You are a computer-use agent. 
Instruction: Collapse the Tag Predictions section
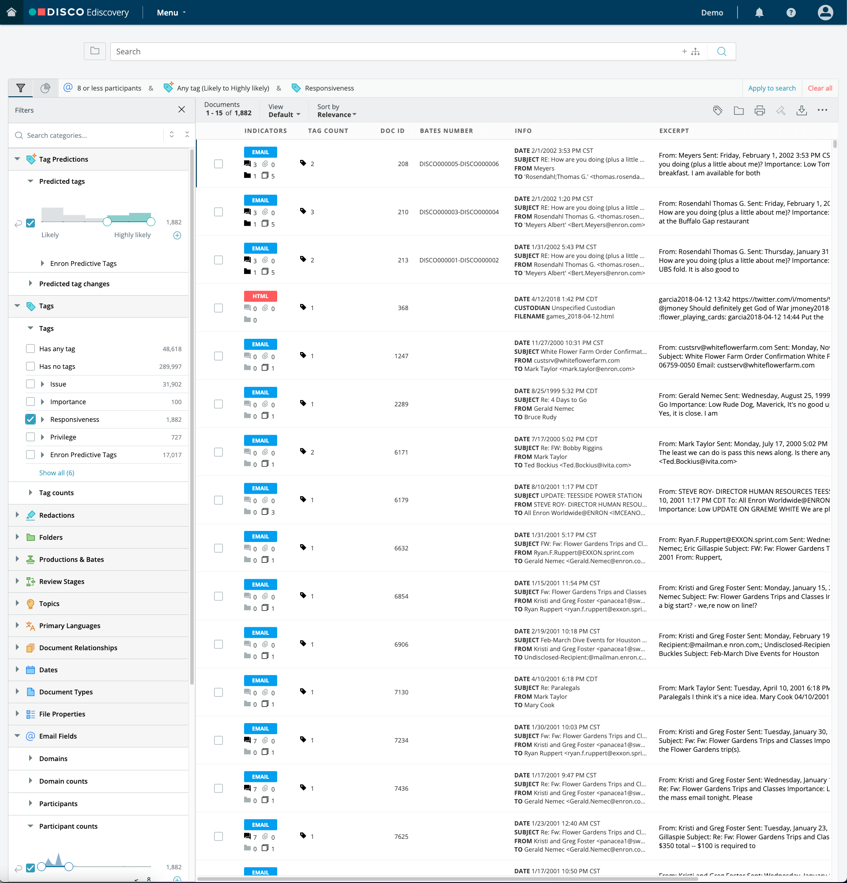[17, 159]
